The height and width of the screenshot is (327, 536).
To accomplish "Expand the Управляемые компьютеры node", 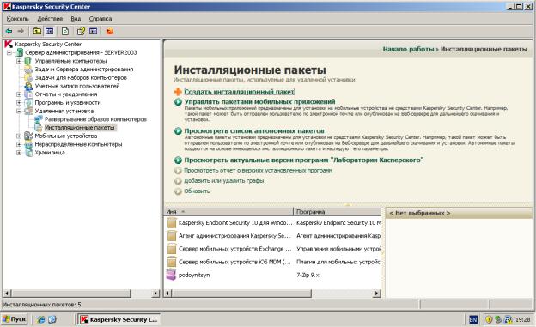I will pyautogui.click(x=19, y=61).
